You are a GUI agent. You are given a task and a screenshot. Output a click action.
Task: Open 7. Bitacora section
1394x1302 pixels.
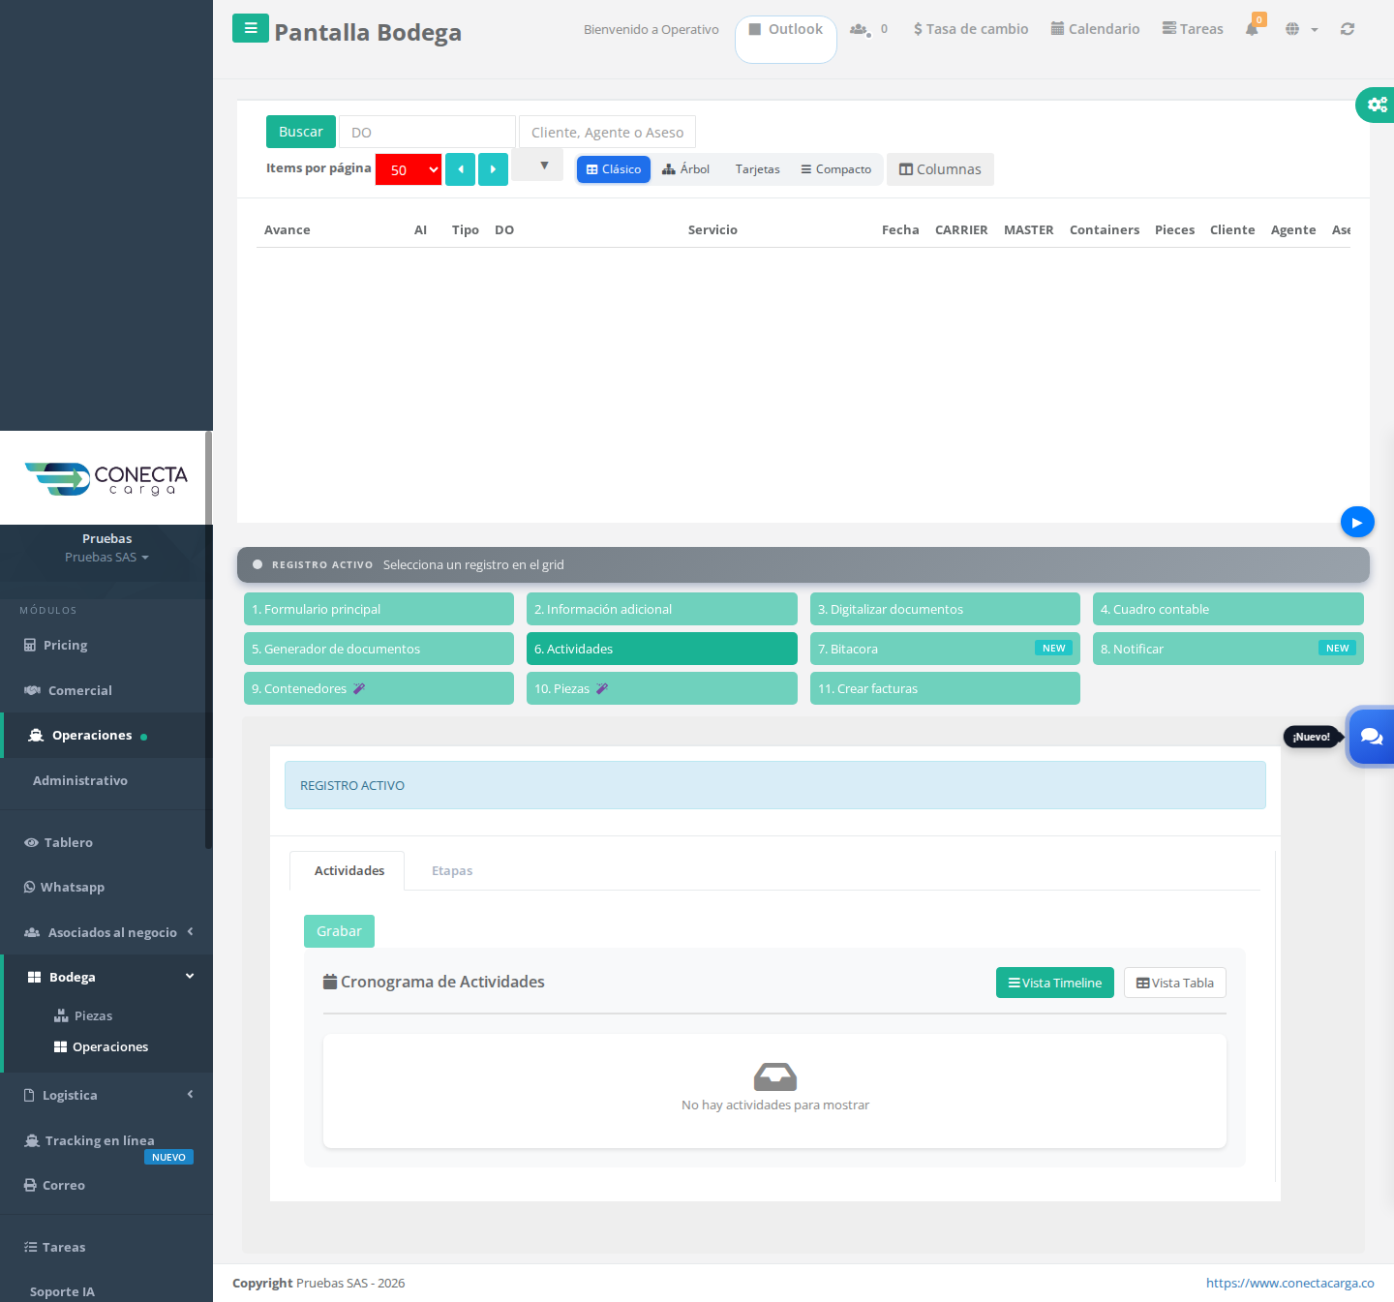(x=945, y=649)
